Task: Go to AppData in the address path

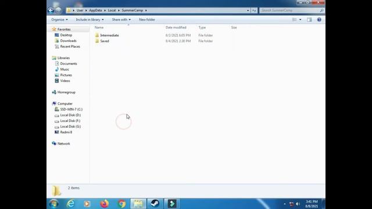Action: 95,10
